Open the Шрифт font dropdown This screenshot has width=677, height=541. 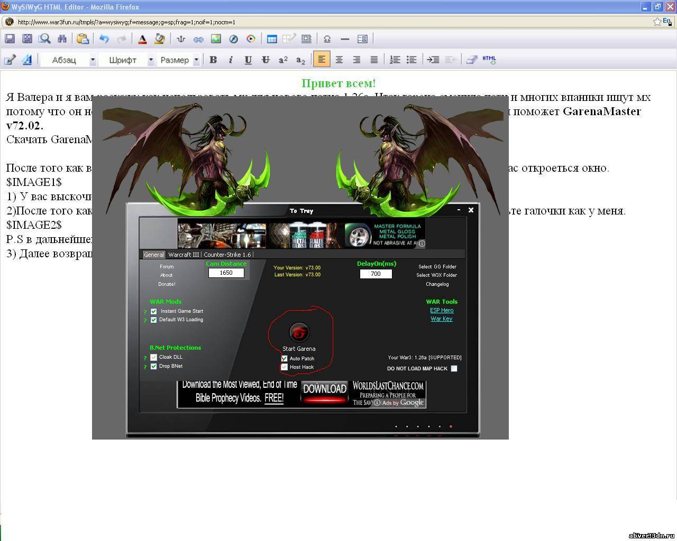(151, 60)
